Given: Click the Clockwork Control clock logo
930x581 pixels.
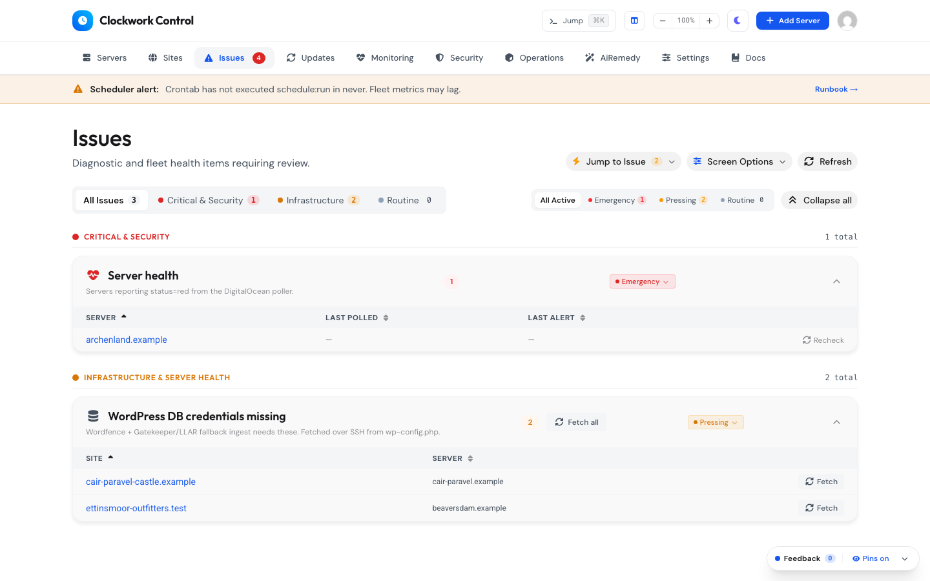Looking at the screenshot, I should (x=83, y=21).
